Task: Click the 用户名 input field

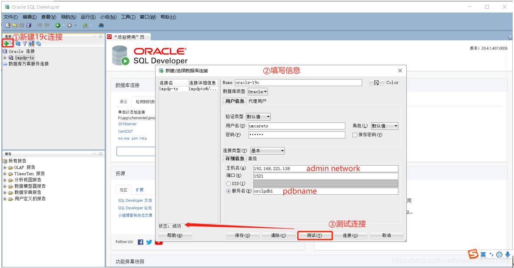Action: click(x=297, y=126)
